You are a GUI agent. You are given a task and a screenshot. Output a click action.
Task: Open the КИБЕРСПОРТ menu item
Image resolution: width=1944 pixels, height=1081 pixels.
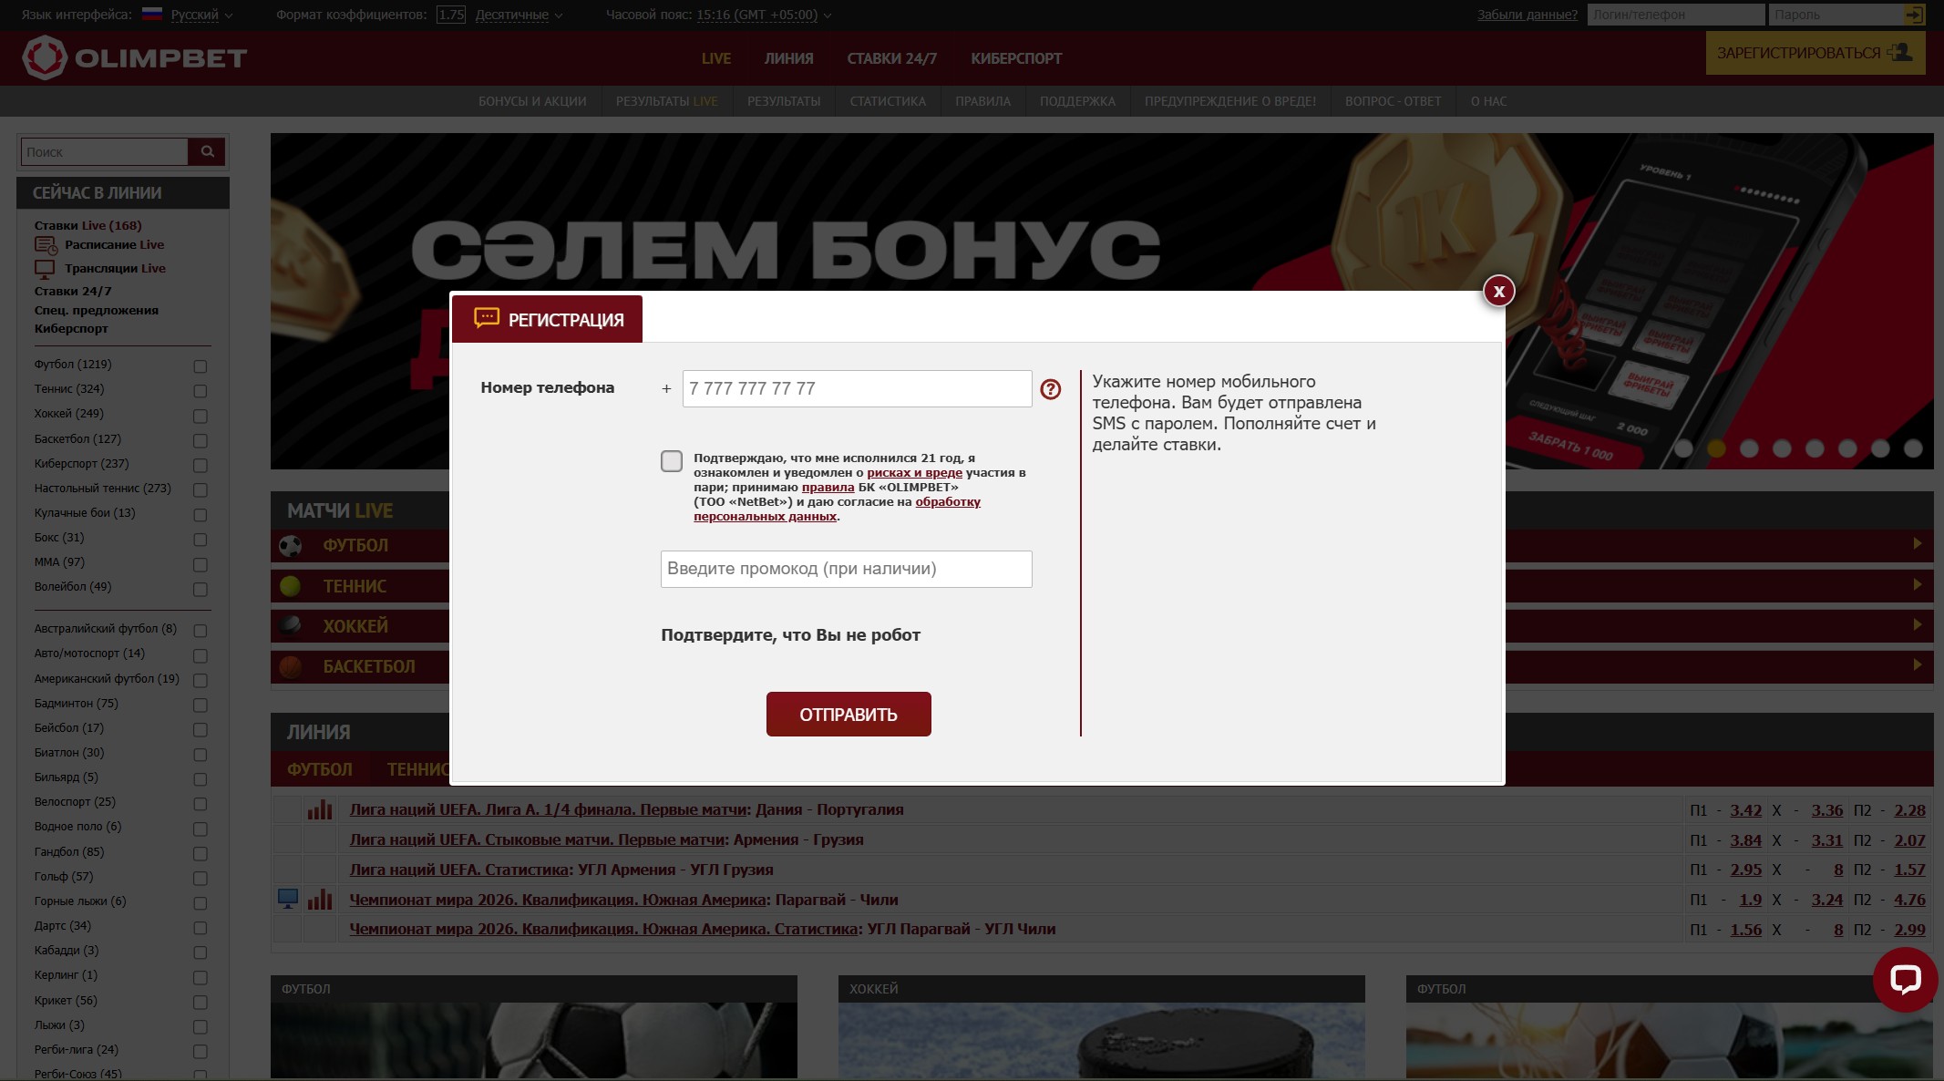[x=1016, y=58]
